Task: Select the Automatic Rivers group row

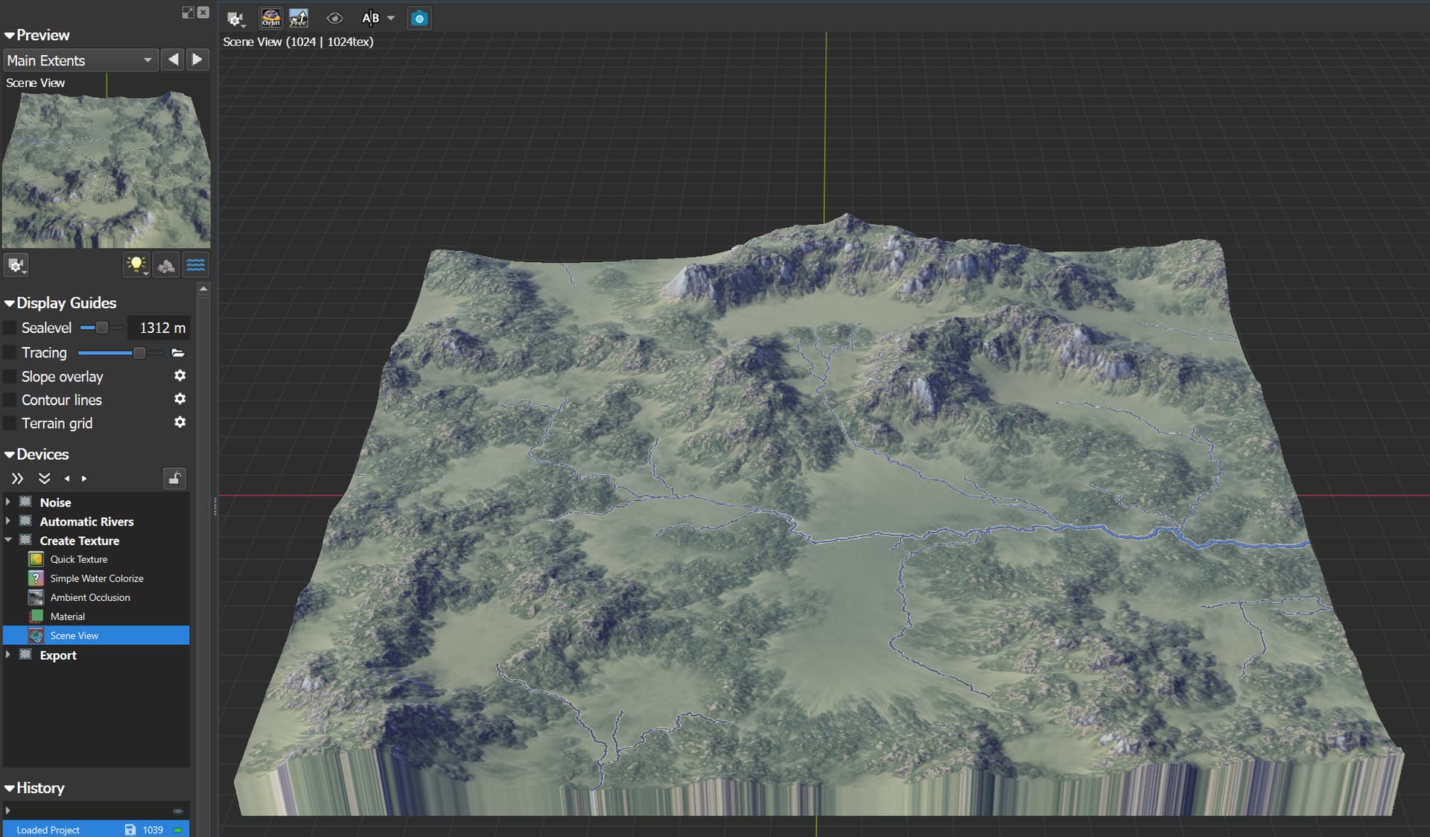Action: tap(96, 521)
